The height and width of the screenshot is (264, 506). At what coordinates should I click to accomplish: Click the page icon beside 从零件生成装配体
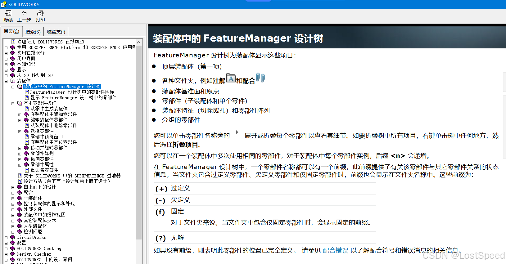click(27, 109)
